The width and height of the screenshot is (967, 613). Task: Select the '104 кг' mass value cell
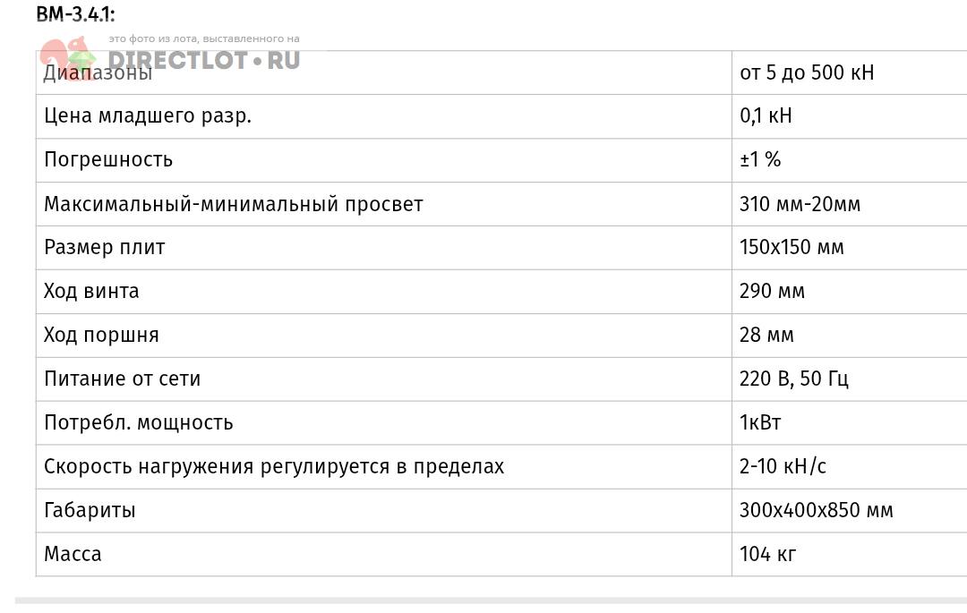point(767,555)
